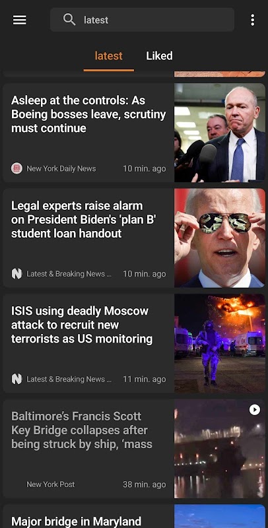Click the source logo on the ISIS article
The height and width of the screenshot is (528, 268).
click(x=17, y=379)
